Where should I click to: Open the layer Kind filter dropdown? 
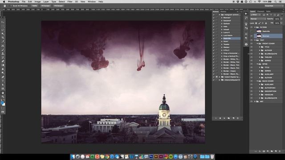pos(256,15)
